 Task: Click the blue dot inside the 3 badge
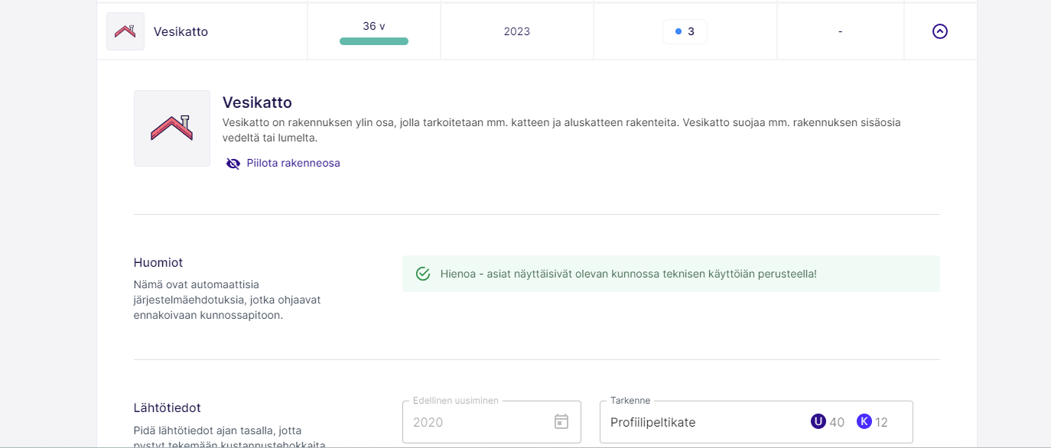coord(678,31)
